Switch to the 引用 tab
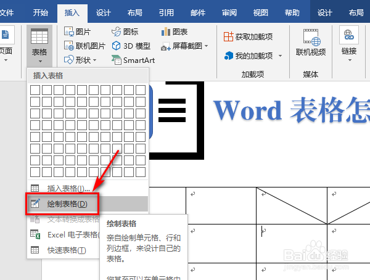Viewport: 370px width, 280px height. (166, 12)
